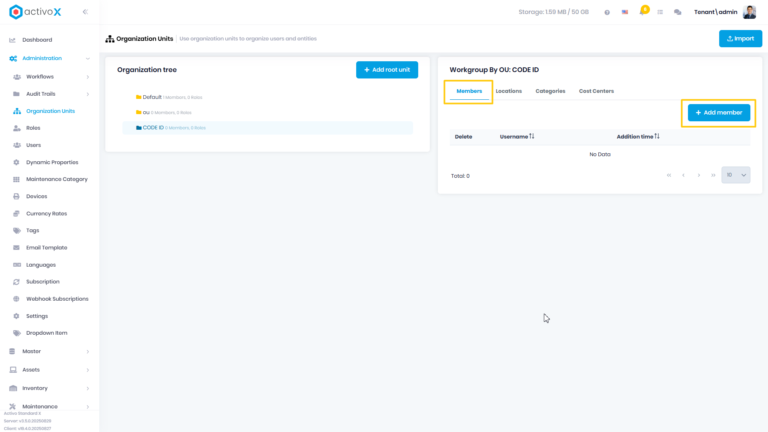768x432 pixels.
Task: Select the Default organization unit
Action: point(152,97)
